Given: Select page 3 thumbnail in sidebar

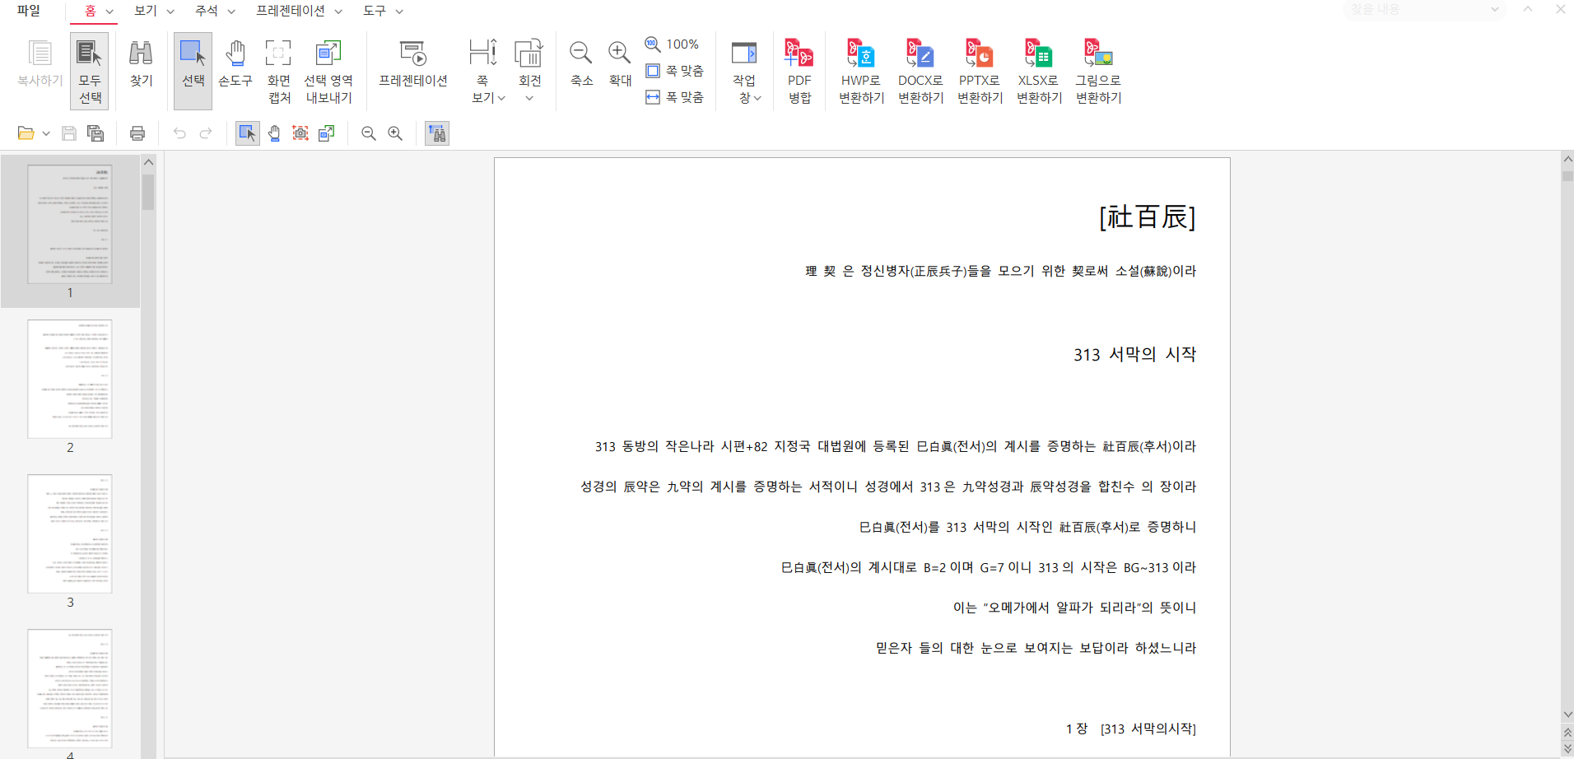Looking at the screenshot, I should click(x=70, y=533).
